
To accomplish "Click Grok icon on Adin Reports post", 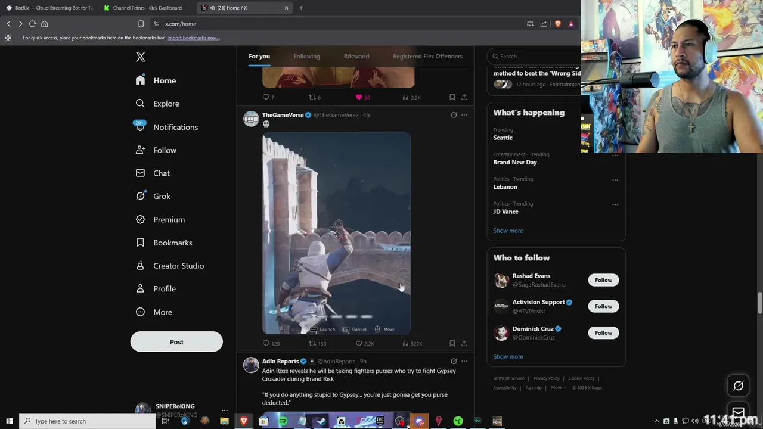I will pyautogui.click(x=454, y=361).
